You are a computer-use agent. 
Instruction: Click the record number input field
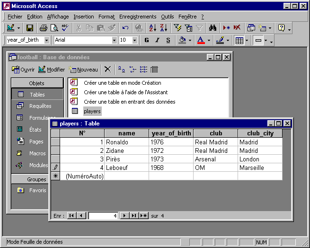coord(103,215)
